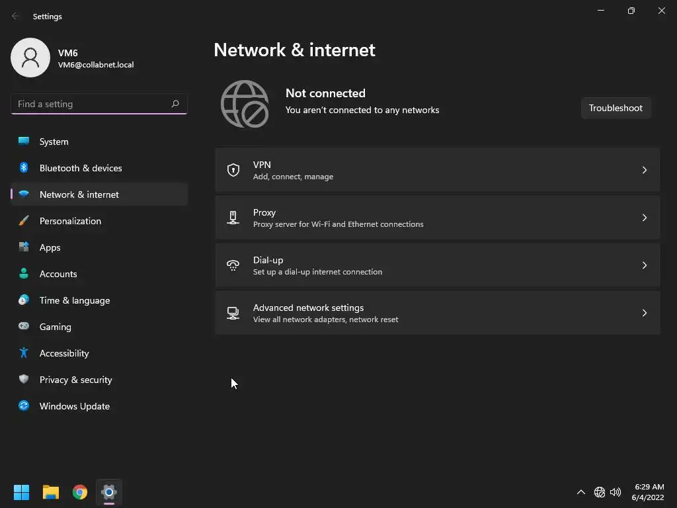Image resolution: width=677 pixels, height=508 pixels.
Task: Open the Time & language section
Action: tap(74, 300)
